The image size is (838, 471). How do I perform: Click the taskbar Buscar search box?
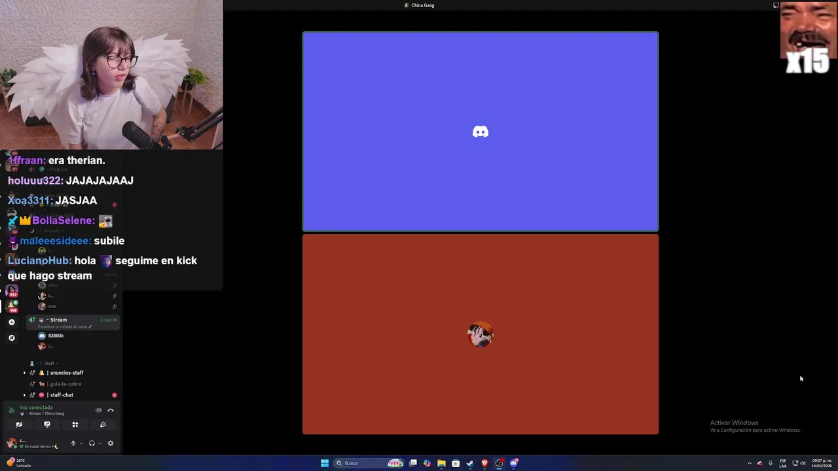click(369, 463)
